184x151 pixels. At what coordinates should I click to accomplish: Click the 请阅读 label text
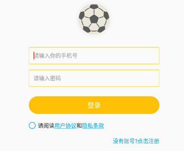coord(46,125)
